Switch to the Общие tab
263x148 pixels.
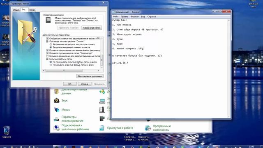pos(16,10)
